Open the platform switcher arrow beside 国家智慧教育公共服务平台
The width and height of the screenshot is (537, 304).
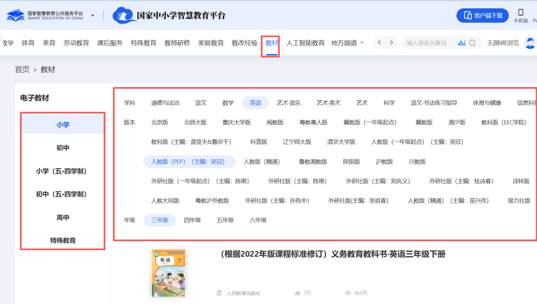[91, 14]
